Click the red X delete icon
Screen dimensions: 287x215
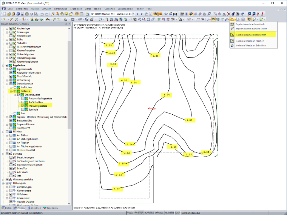pos(229,14)
